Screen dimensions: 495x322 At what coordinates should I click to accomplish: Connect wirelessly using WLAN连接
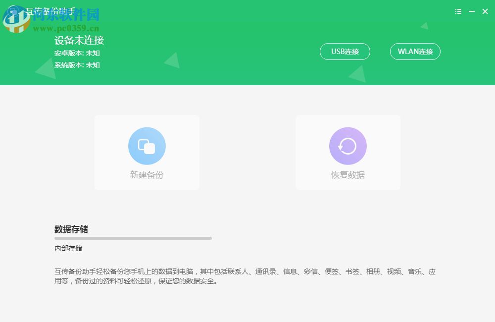click(415, 52)
